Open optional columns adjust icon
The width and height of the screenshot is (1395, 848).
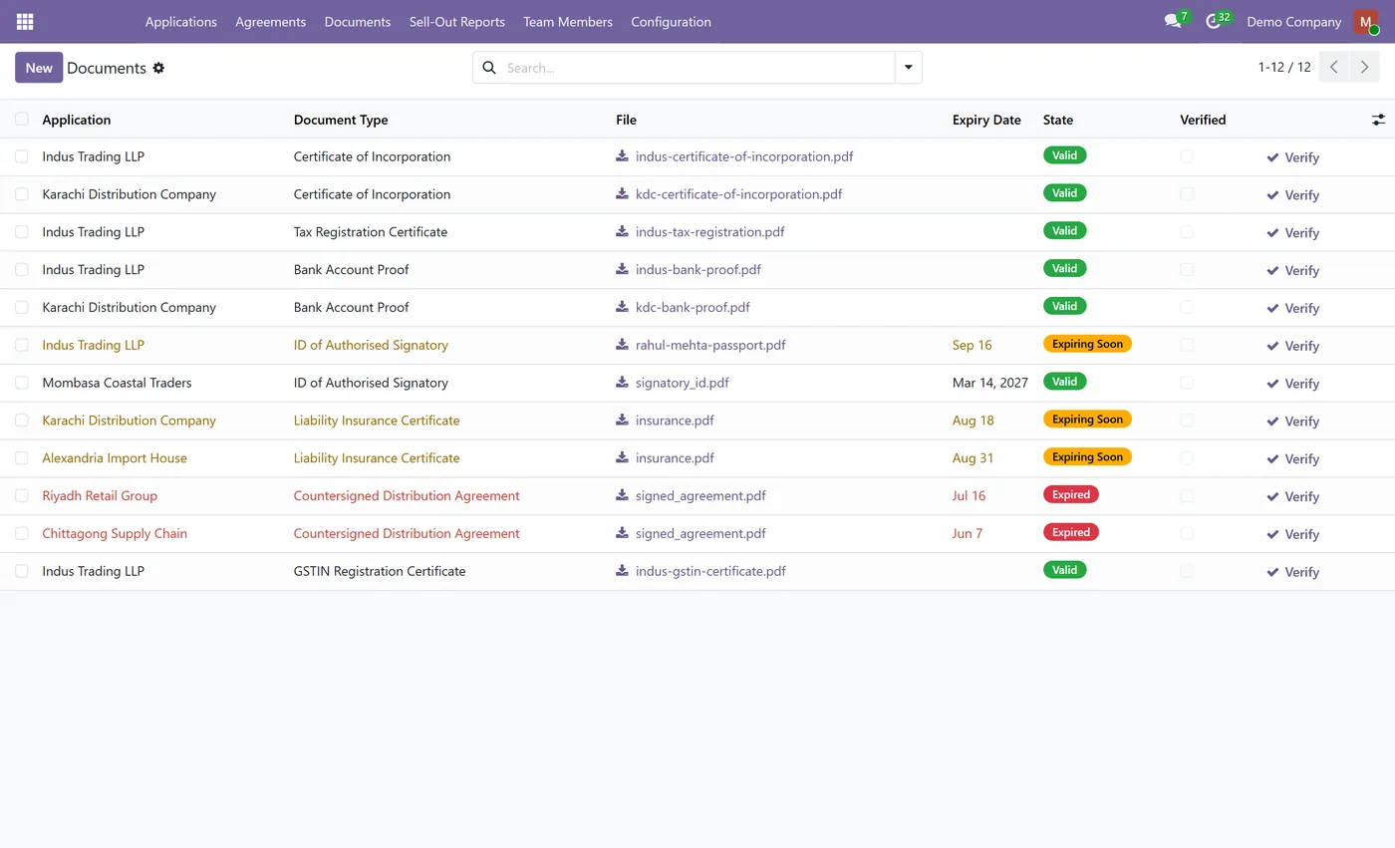[1378, 120]
